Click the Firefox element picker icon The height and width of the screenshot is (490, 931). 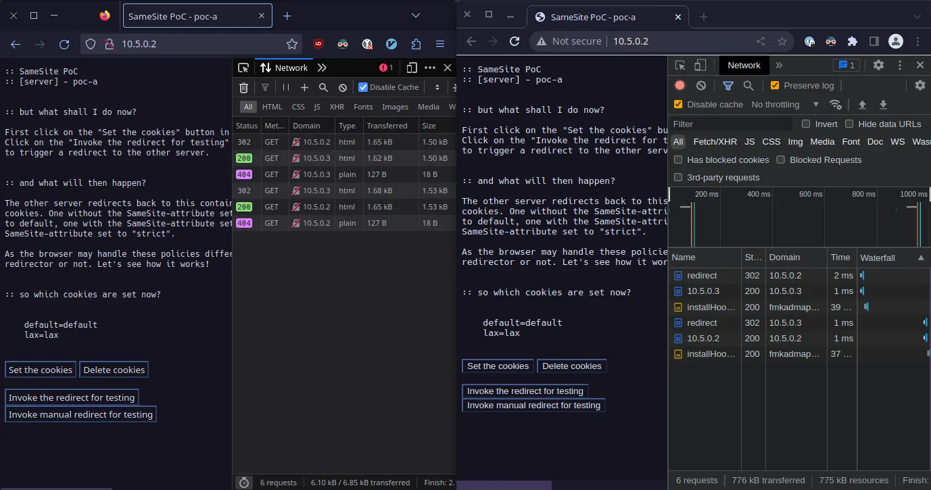pyautogui.click(x=244, y=68)
